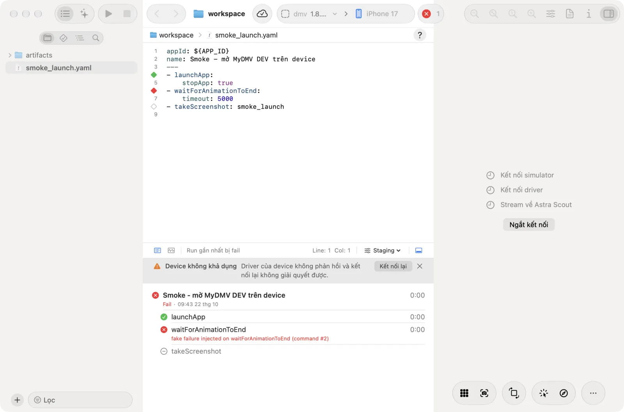Open the compass inspector tool
The image size is (624, 412).
point(564,393)
